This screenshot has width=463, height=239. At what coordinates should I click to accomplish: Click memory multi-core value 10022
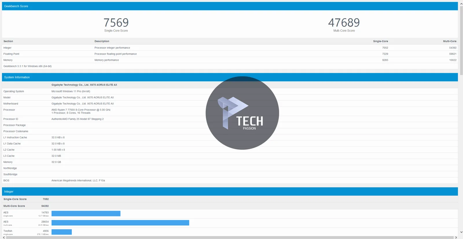[453, 60]
